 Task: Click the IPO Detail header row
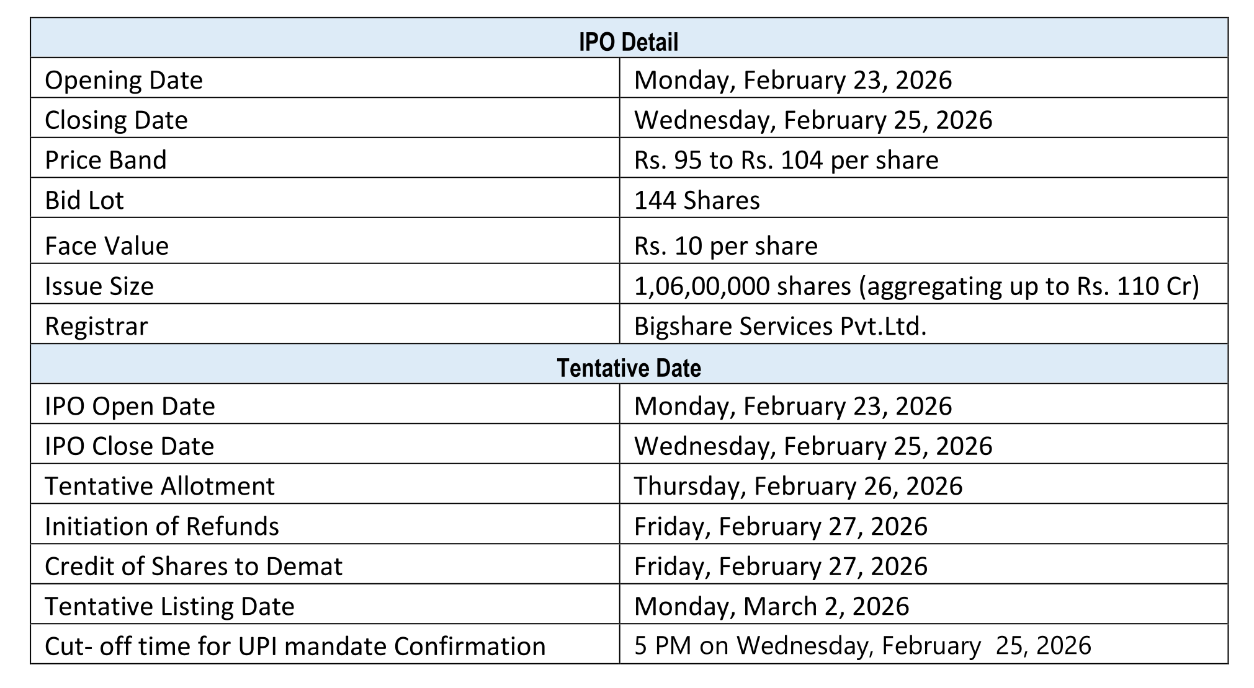[628, 42]
